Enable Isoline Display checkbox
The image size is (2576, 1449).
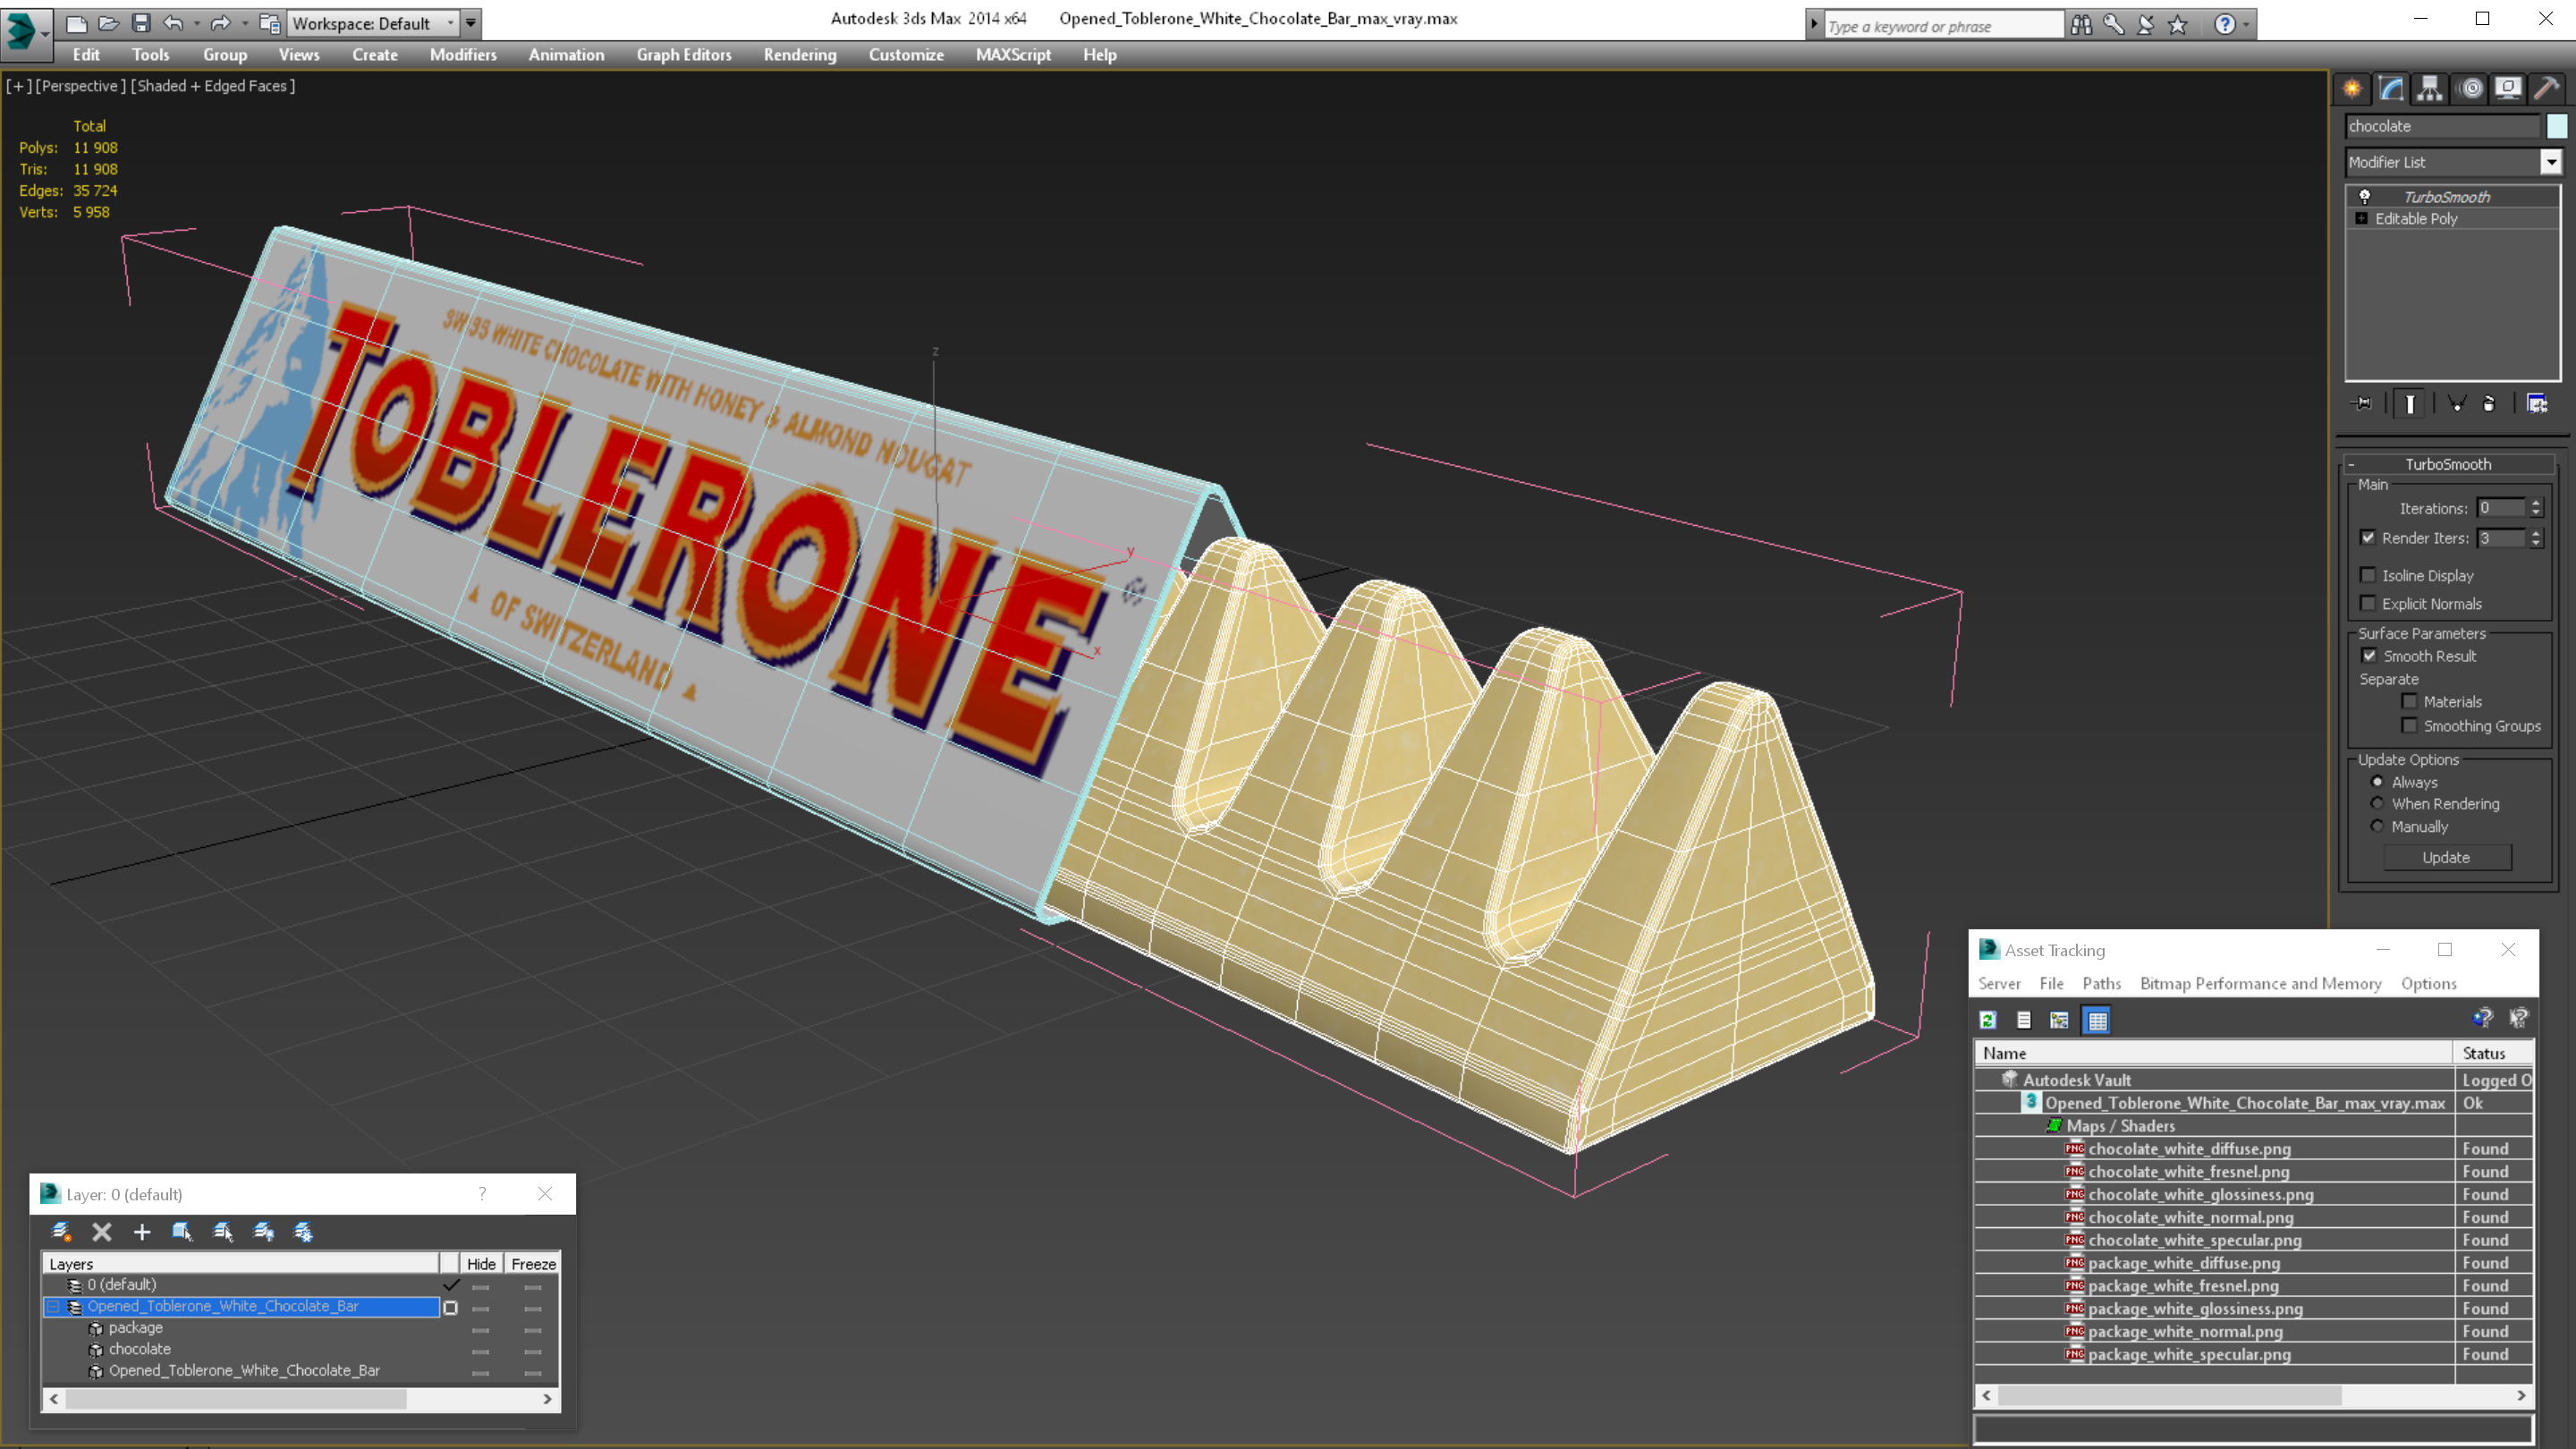coord(2368,575)
